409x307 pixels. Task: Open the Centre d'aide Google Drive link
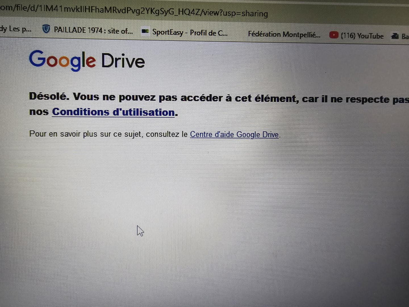pyautogui.click(x=234, y=134)
